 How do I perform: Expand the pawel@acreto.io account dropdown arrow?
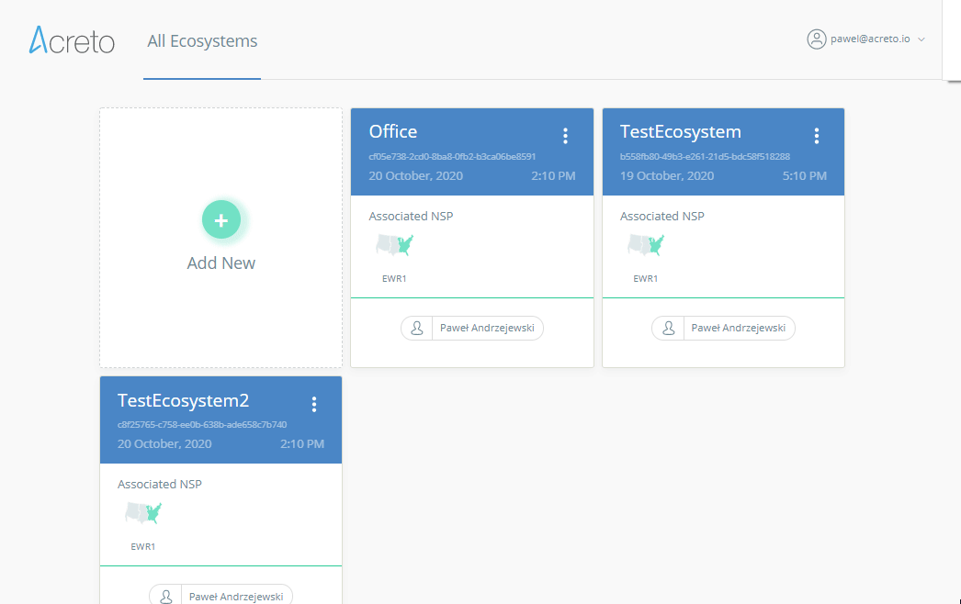coord(921,39)
